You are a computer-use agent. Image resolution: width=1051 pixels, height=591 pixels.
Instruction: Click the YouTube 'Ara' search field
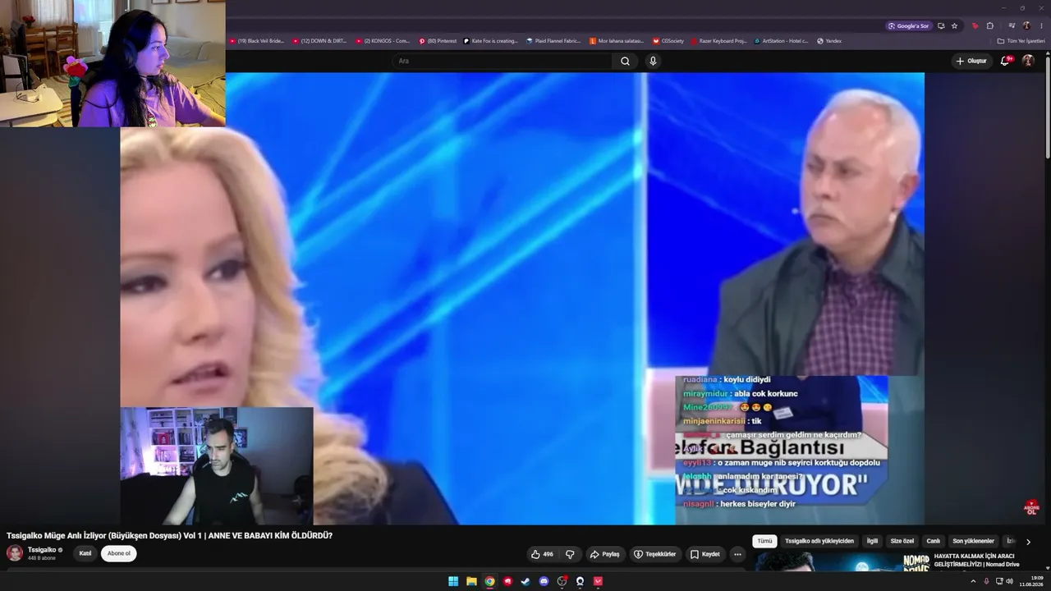[x=503, y=61]
